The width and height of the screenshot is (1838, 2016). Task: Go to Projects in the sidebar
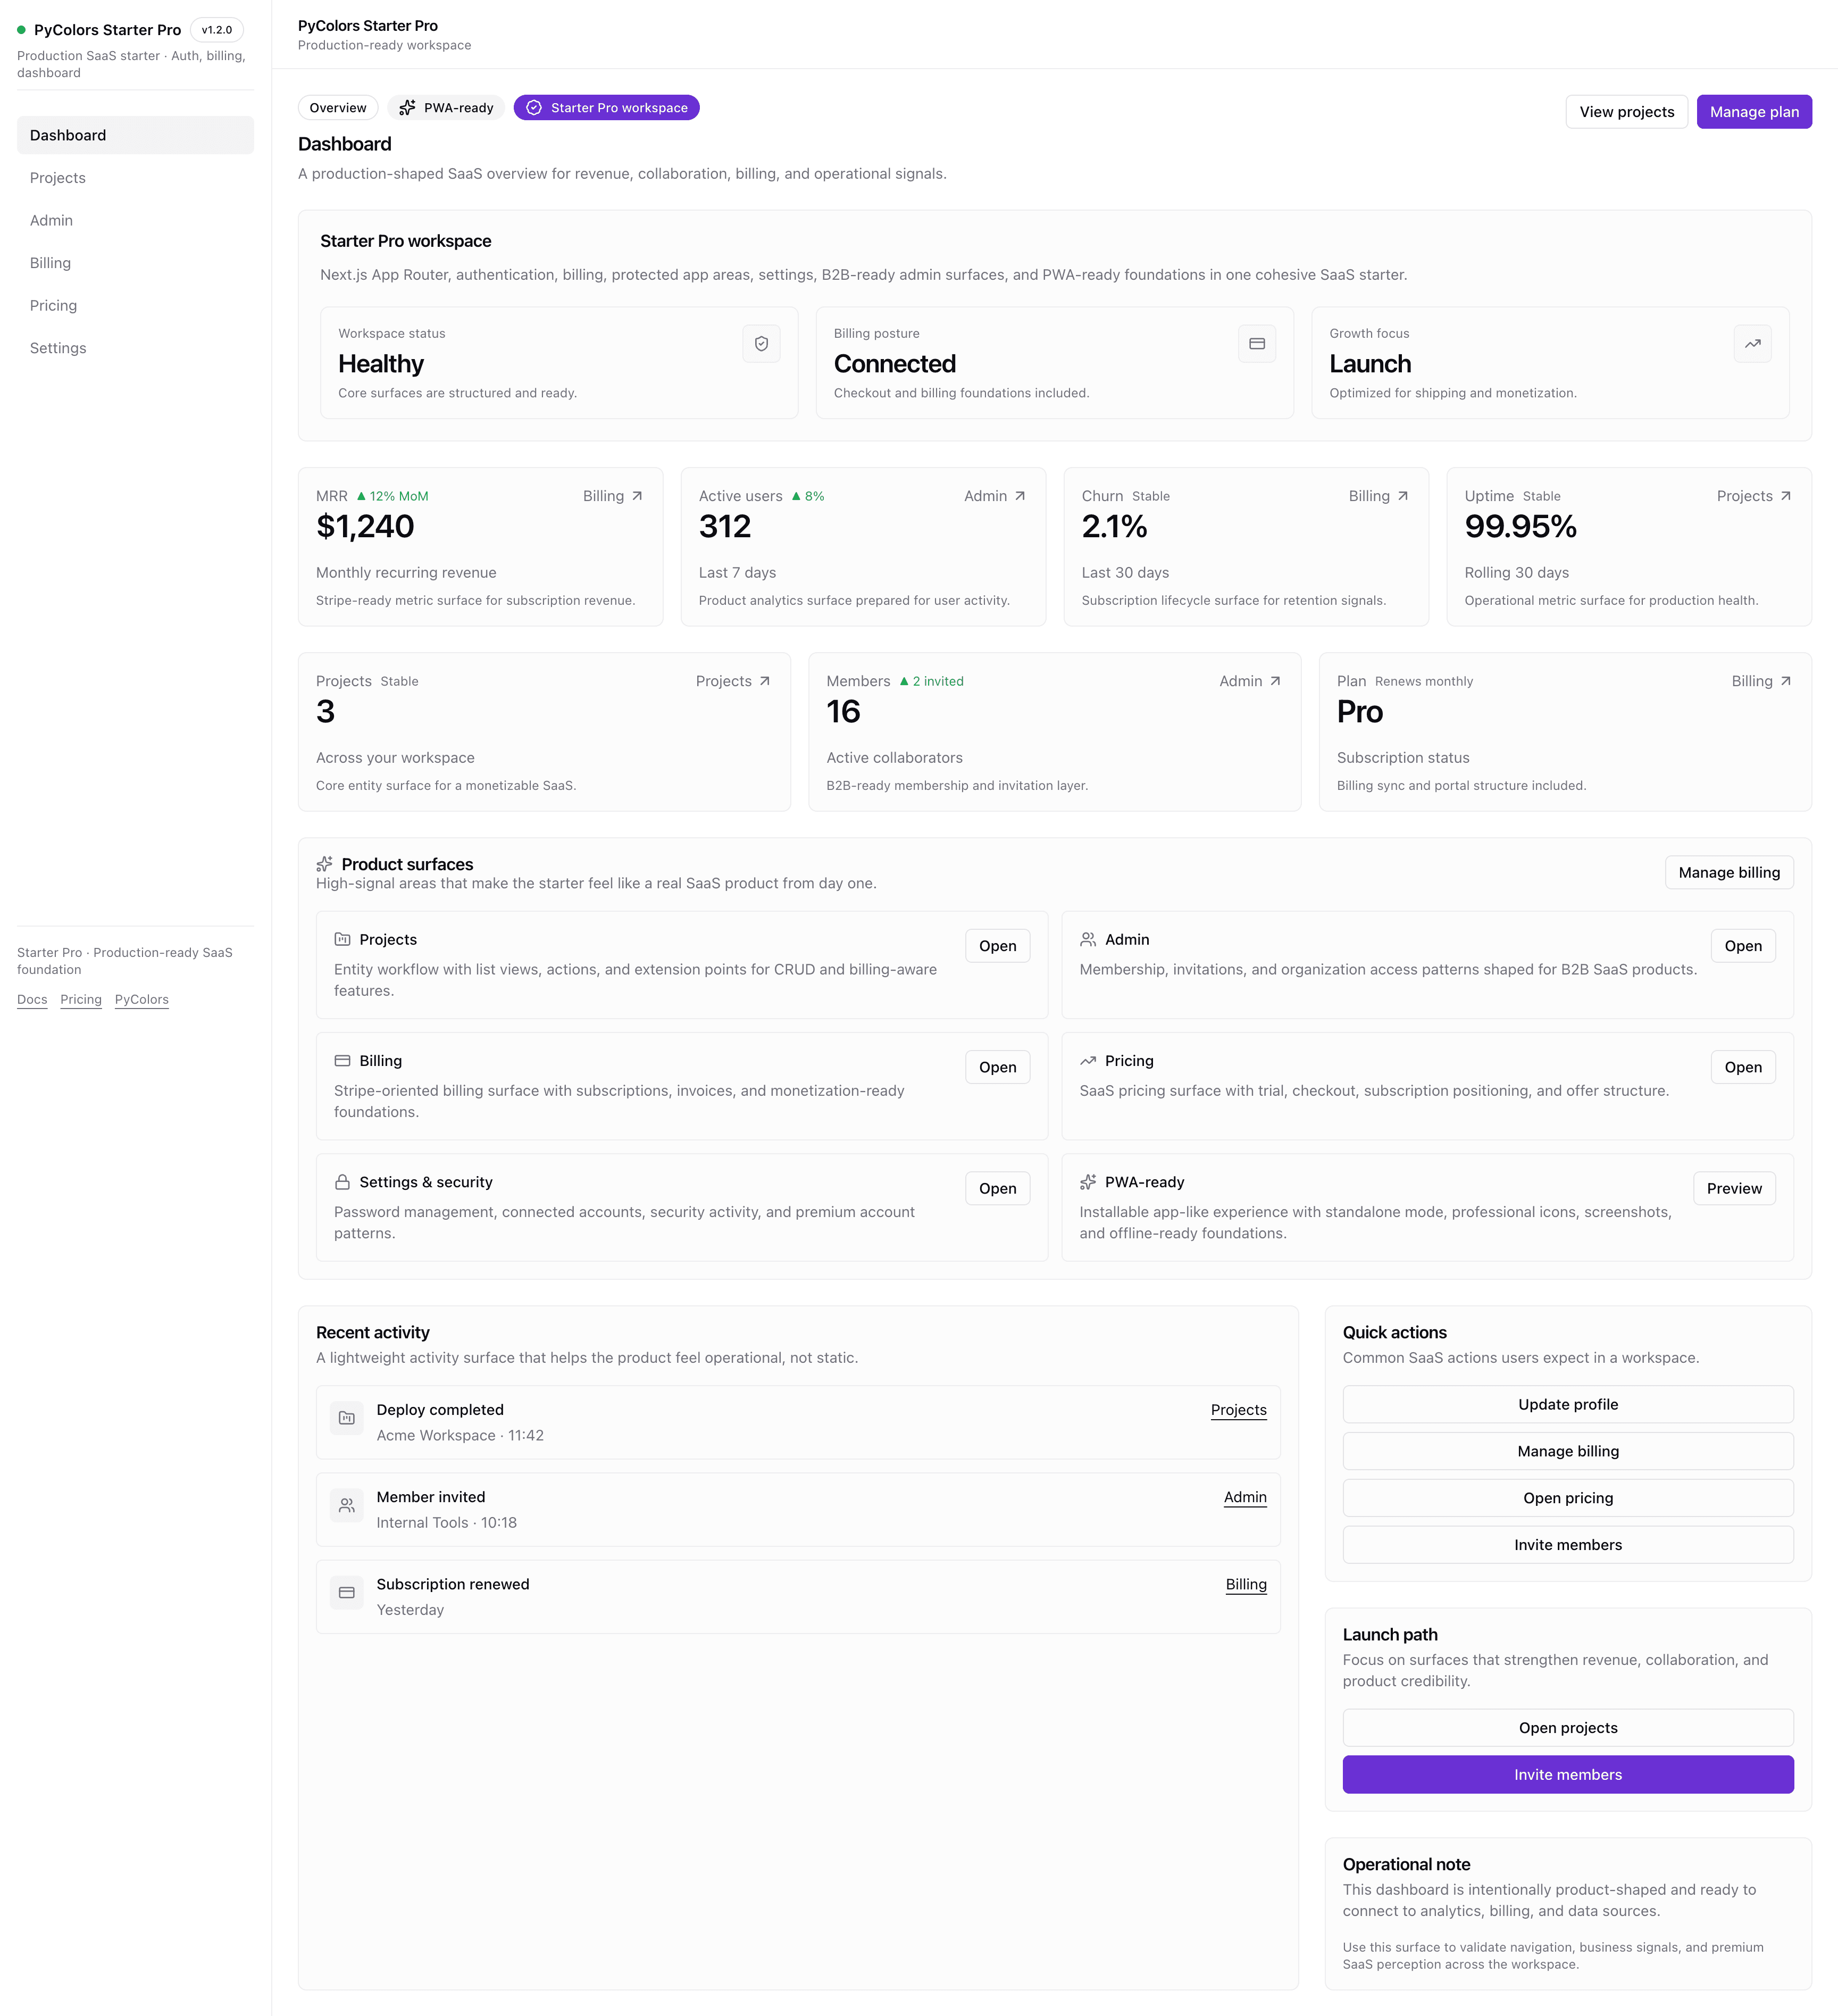(135, 178)
